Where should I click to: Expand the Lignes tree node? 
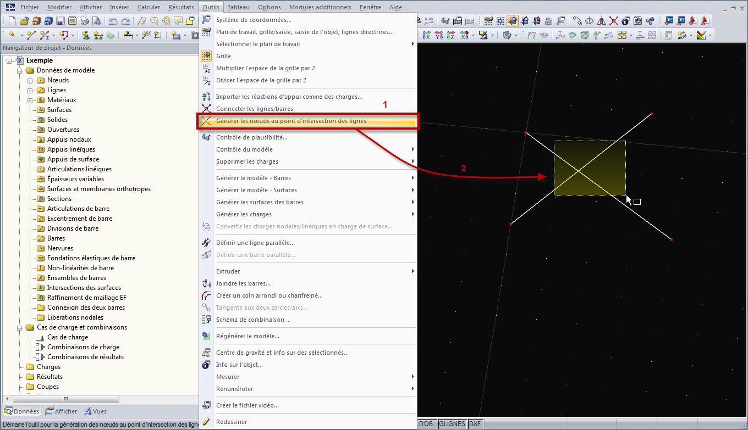[30, 90]
